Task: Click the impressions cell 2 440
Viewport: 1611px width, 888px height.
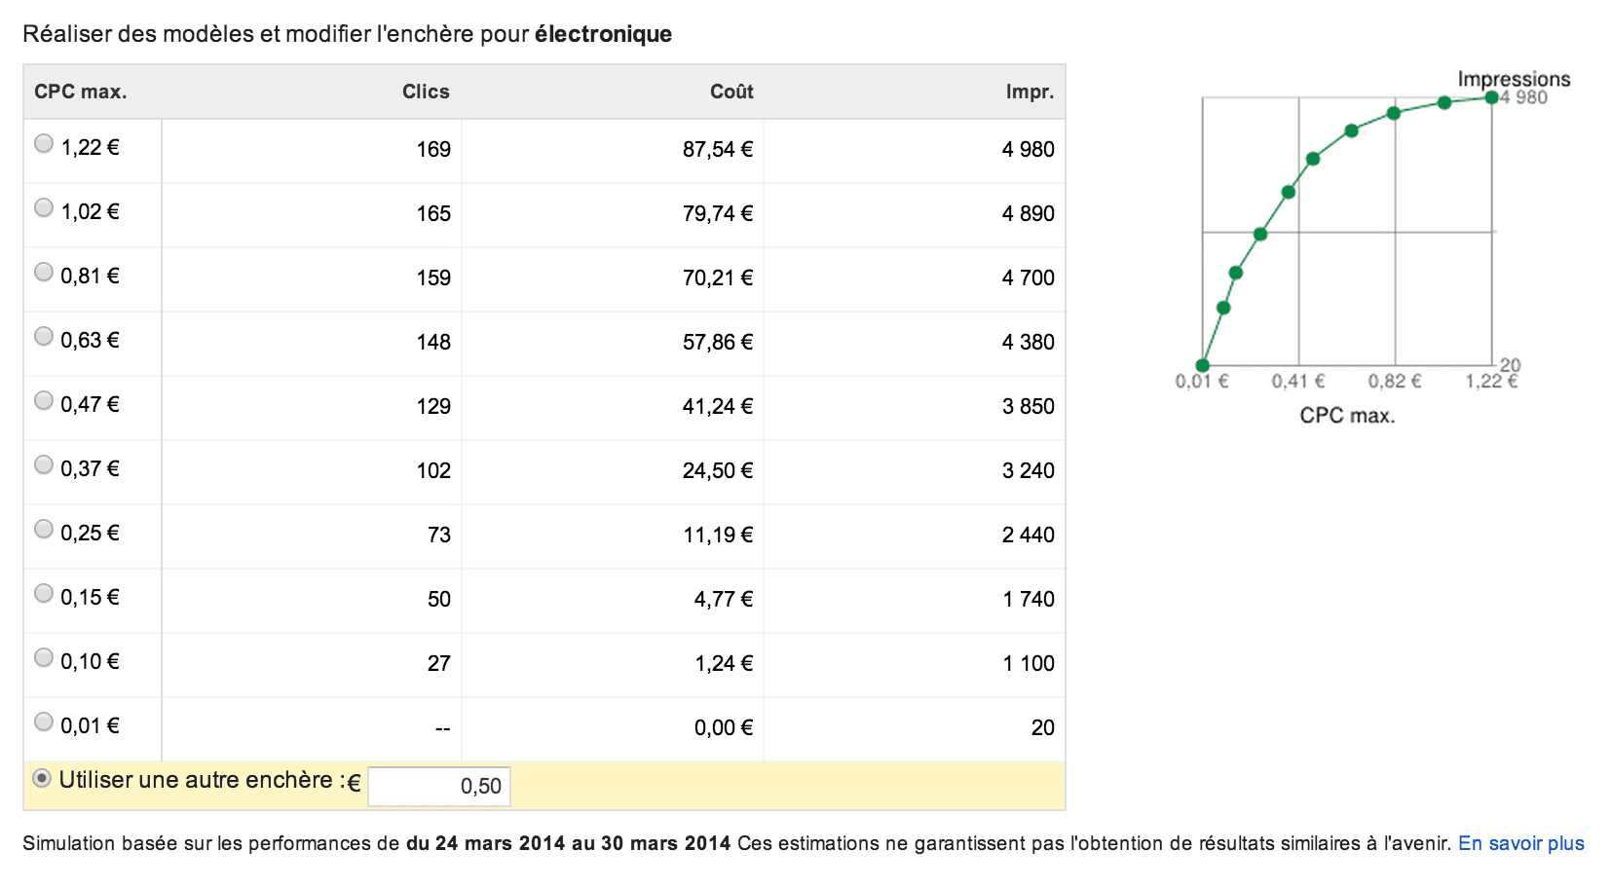Action: 1029,536
